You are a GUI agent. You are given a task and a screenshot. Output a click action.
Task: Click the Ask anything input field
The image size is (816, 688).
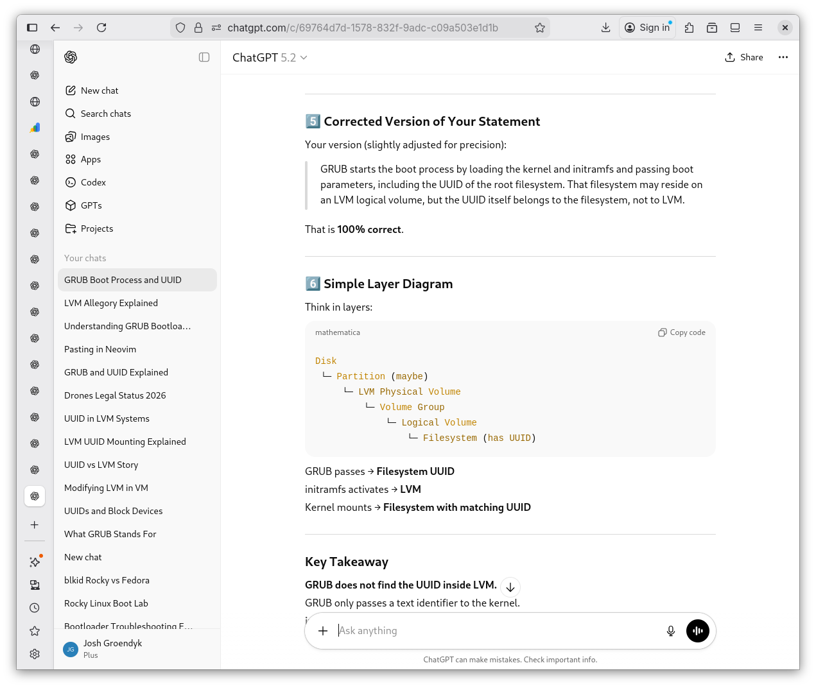(x=494, y=631)
